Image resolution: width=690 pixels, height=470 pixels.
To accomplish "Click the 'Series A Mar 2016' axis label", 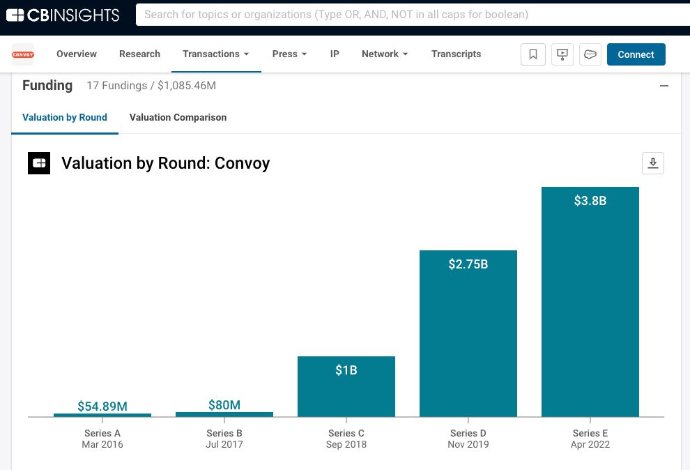I will point(102,439).
